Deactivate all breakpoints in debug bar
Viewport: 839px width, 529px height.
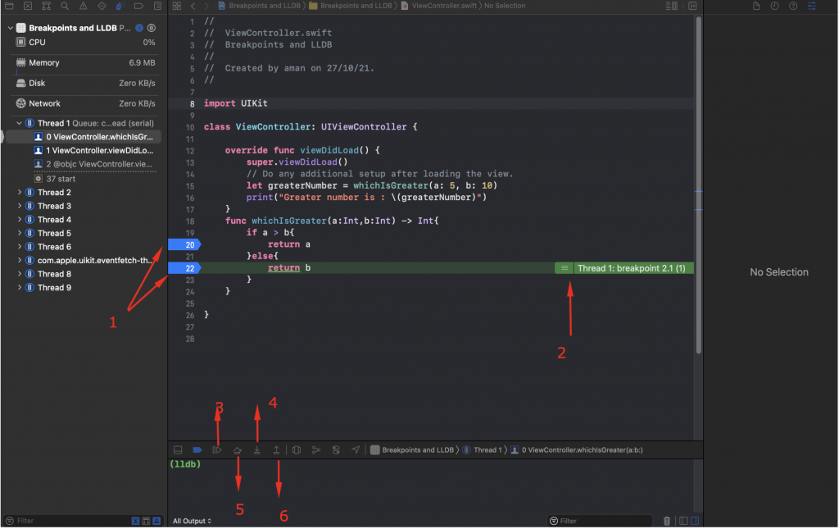coord(198,449)
